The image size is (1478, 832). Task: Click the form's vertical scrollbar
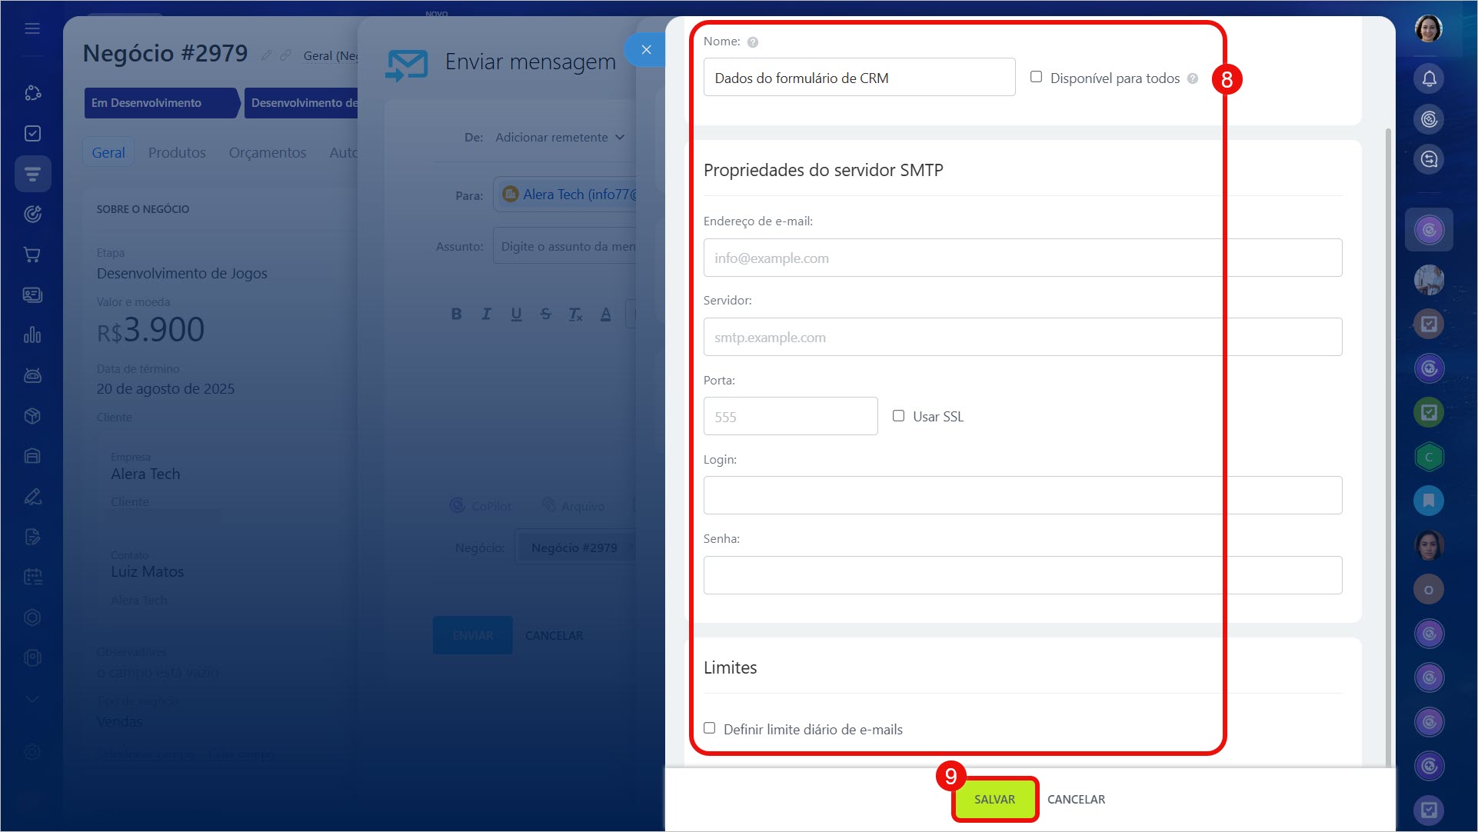(x=1388, y=446)
